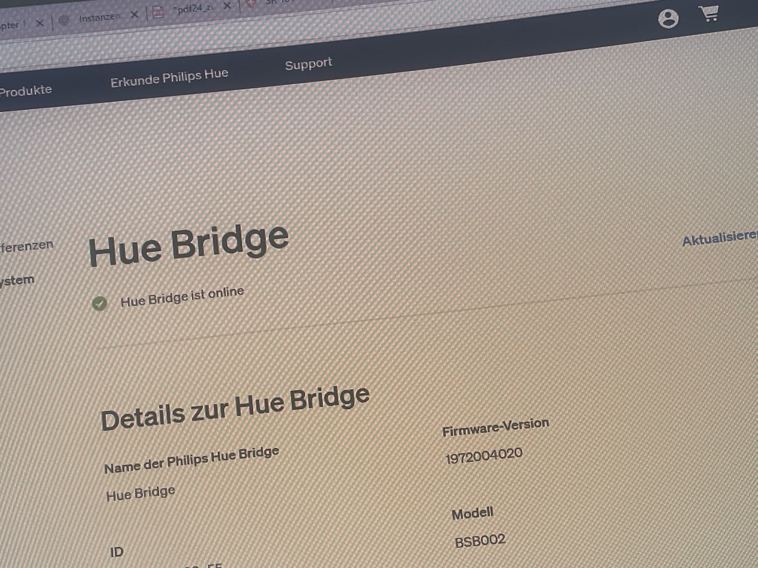Click the green online status check icon
The image size is (758, 568).
click(99, 303)
